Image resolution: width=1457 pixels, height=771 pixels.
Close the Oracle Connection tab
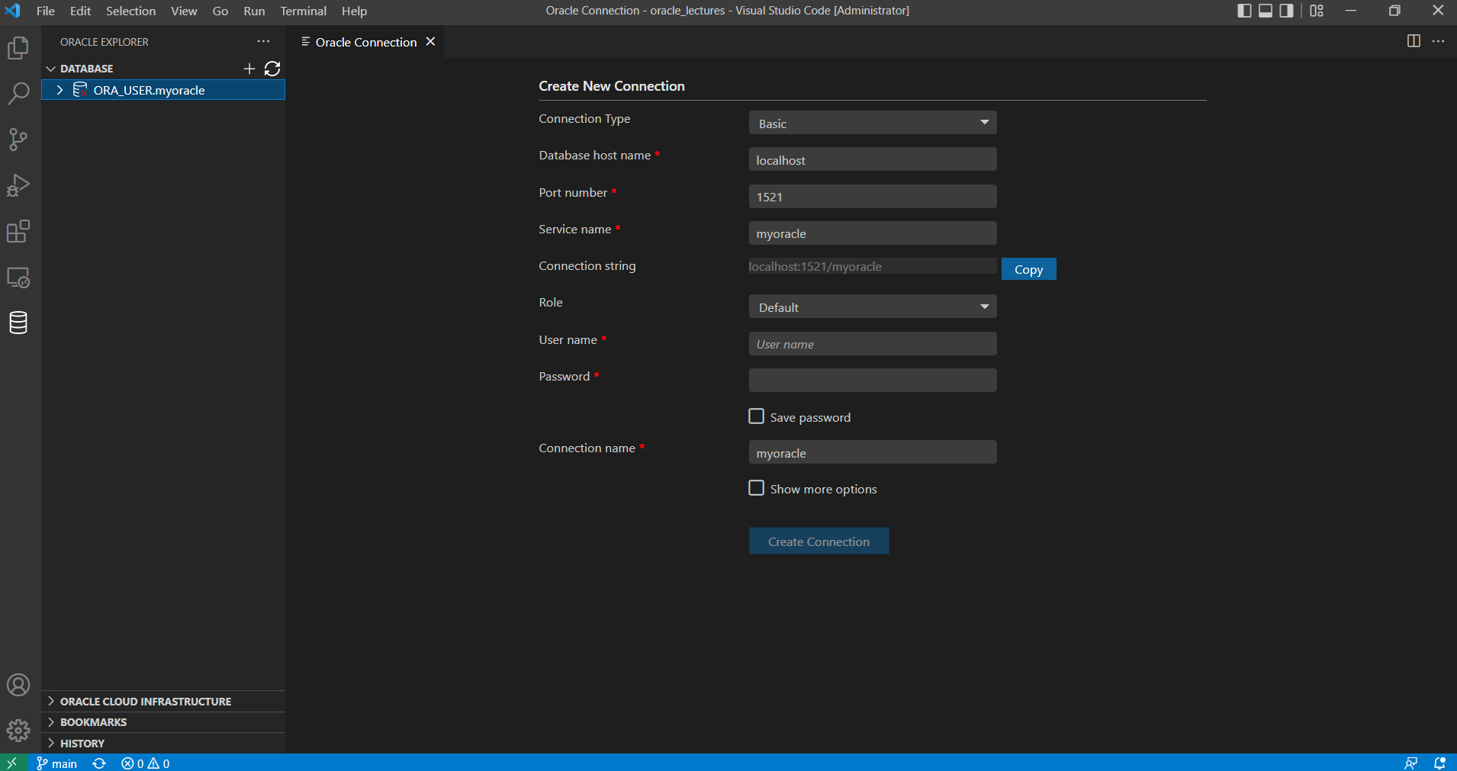(430, 41)
